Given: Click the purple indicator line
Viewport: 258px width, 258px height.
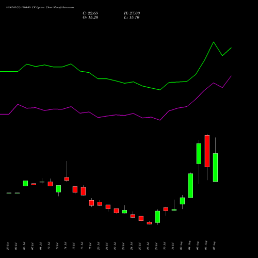Looking at the screenshot, I should [x=116, y=115].
